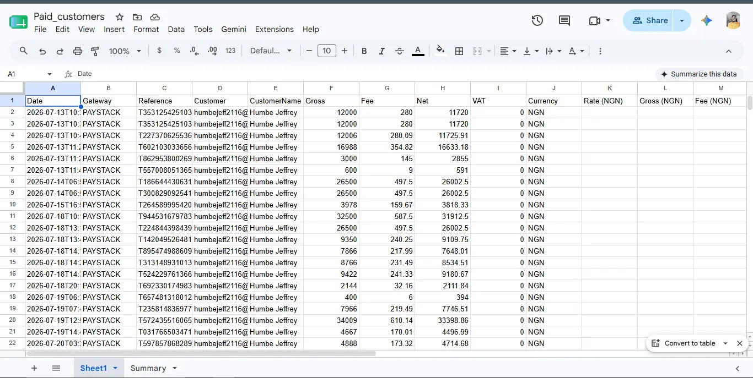Star the Paid_customers document

click(x=120, y=17)
